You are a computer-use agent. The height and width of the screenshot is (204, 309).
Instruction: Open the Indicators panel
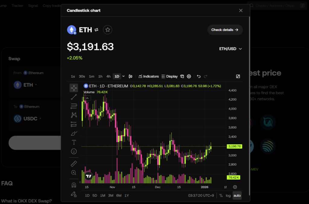click(149, 77)
